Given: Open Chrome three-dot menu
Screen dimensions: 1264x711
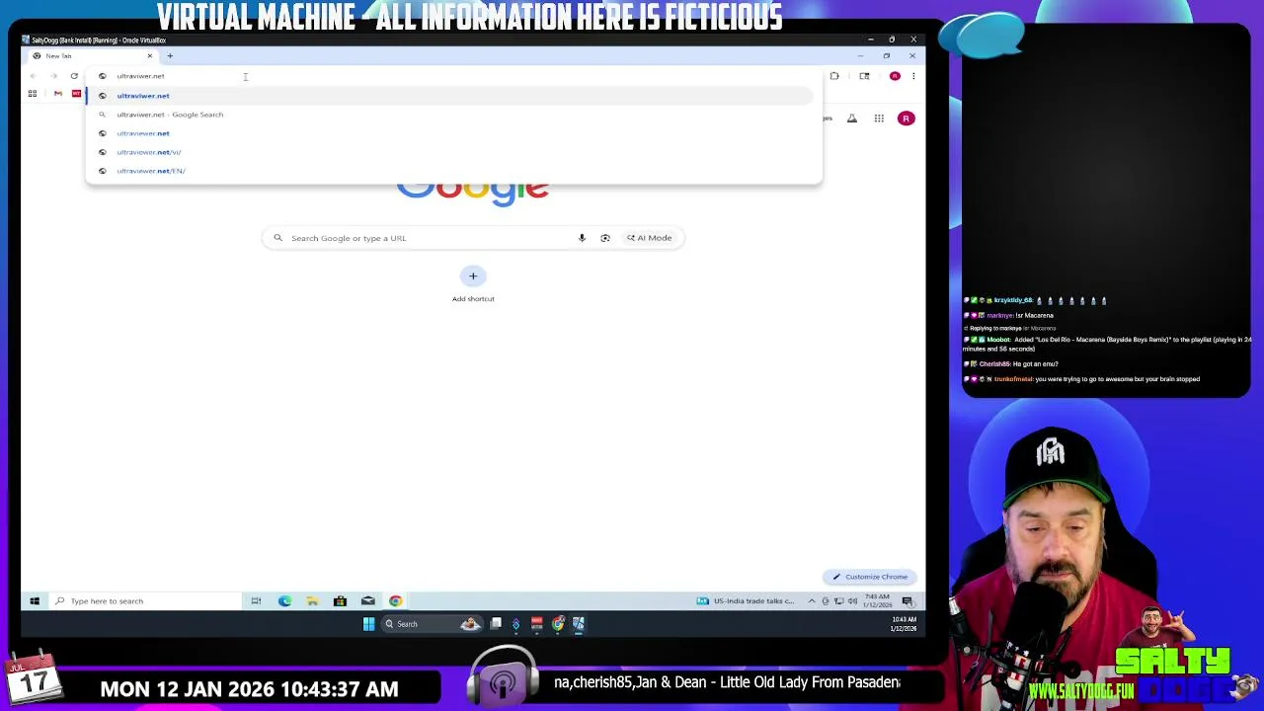Looking at the screenshot, I should (913, 76).
